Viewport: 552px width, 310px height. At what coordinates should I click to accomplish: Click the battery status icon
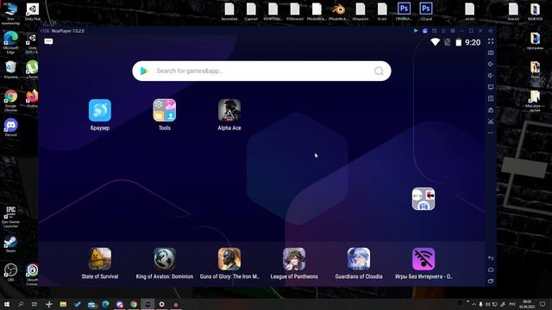pyautogui.click(x=458, y=42)
